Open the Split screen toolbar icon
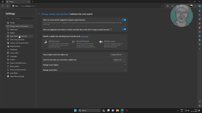Image resolution: width=202 pixels, height=113 pixels. tap(168, 6)
